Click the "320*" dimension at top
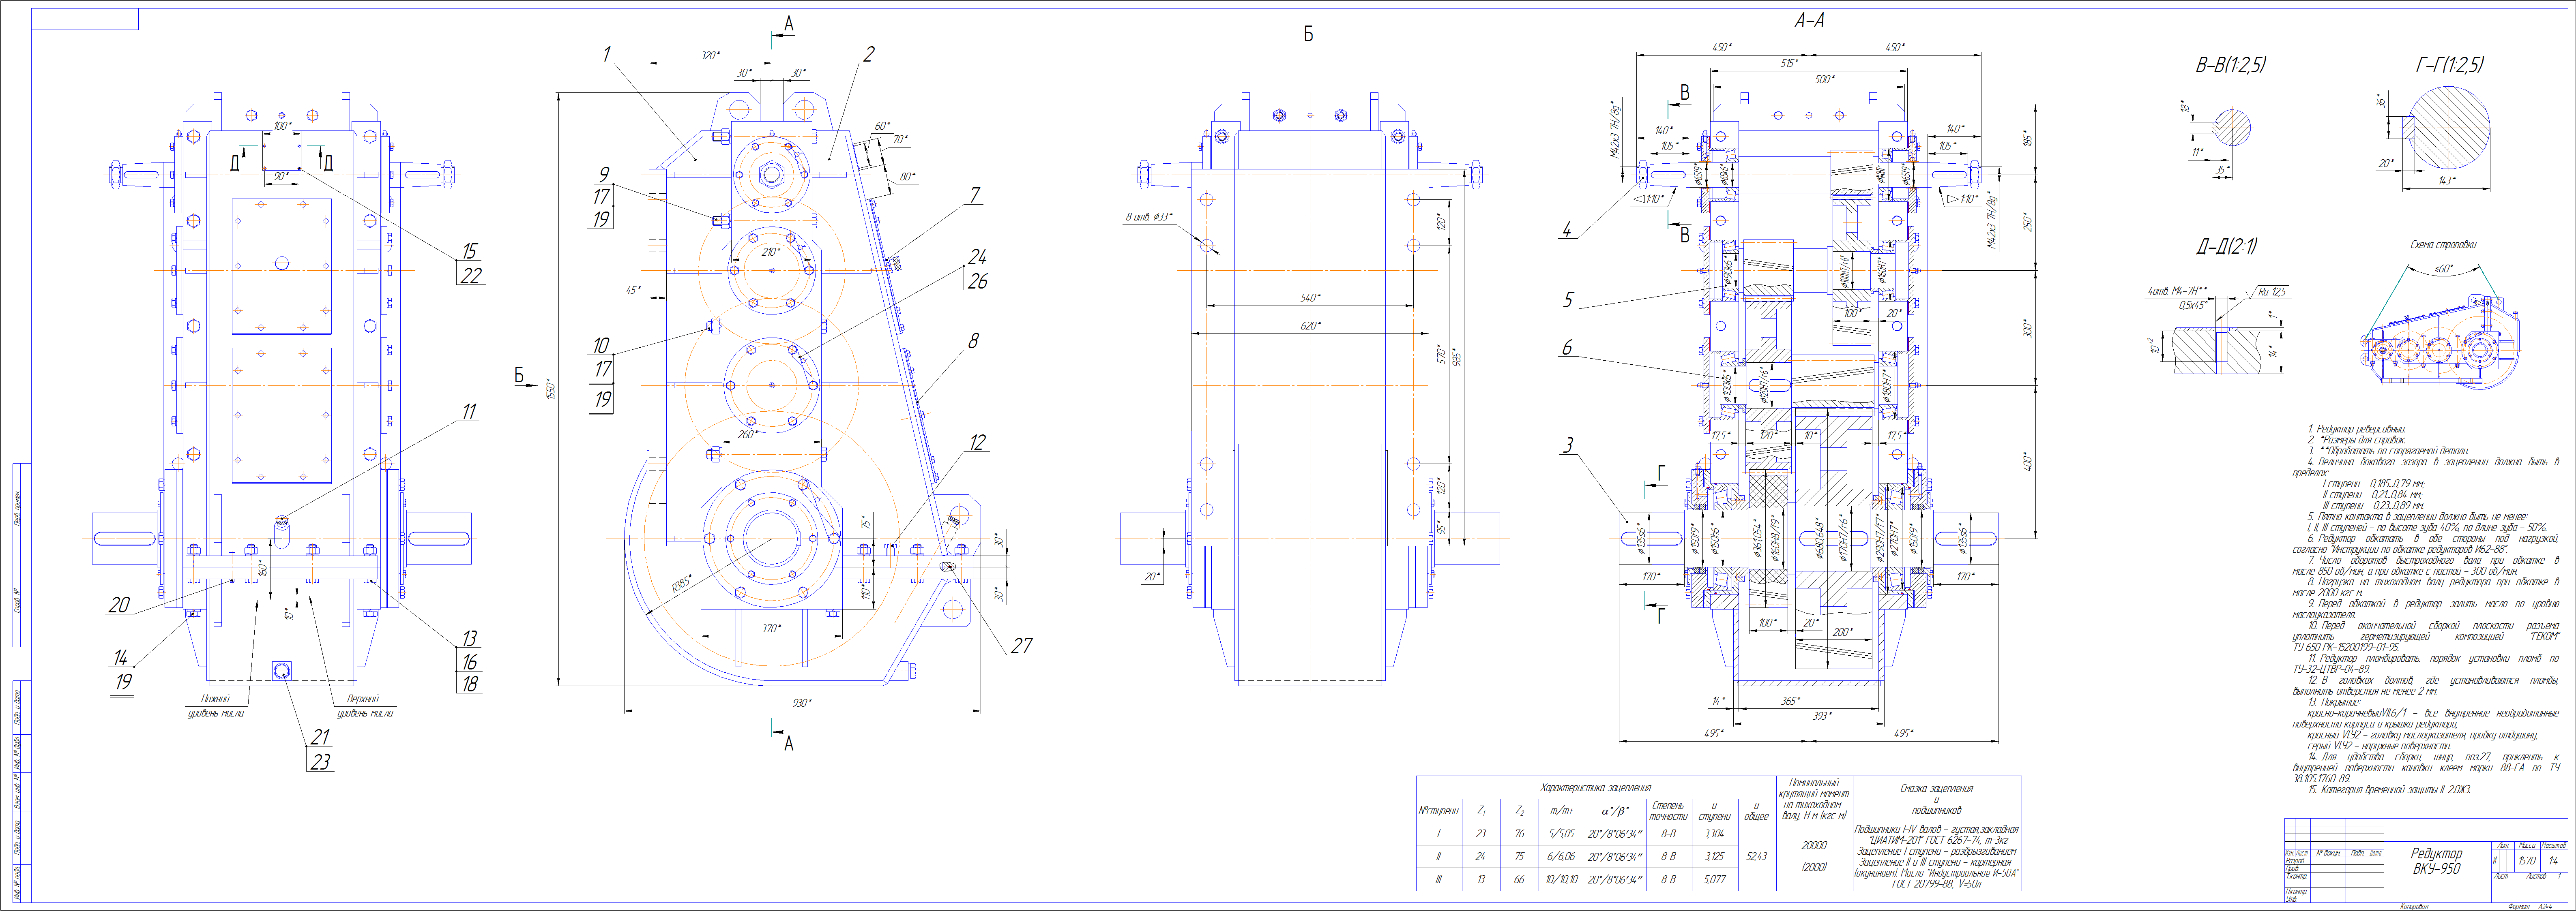Screen dimensions: 2576x911 (710, 55)
